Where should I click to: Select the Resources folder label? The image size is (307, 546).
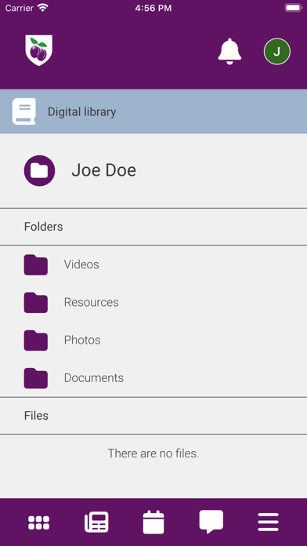pos(91,302)
